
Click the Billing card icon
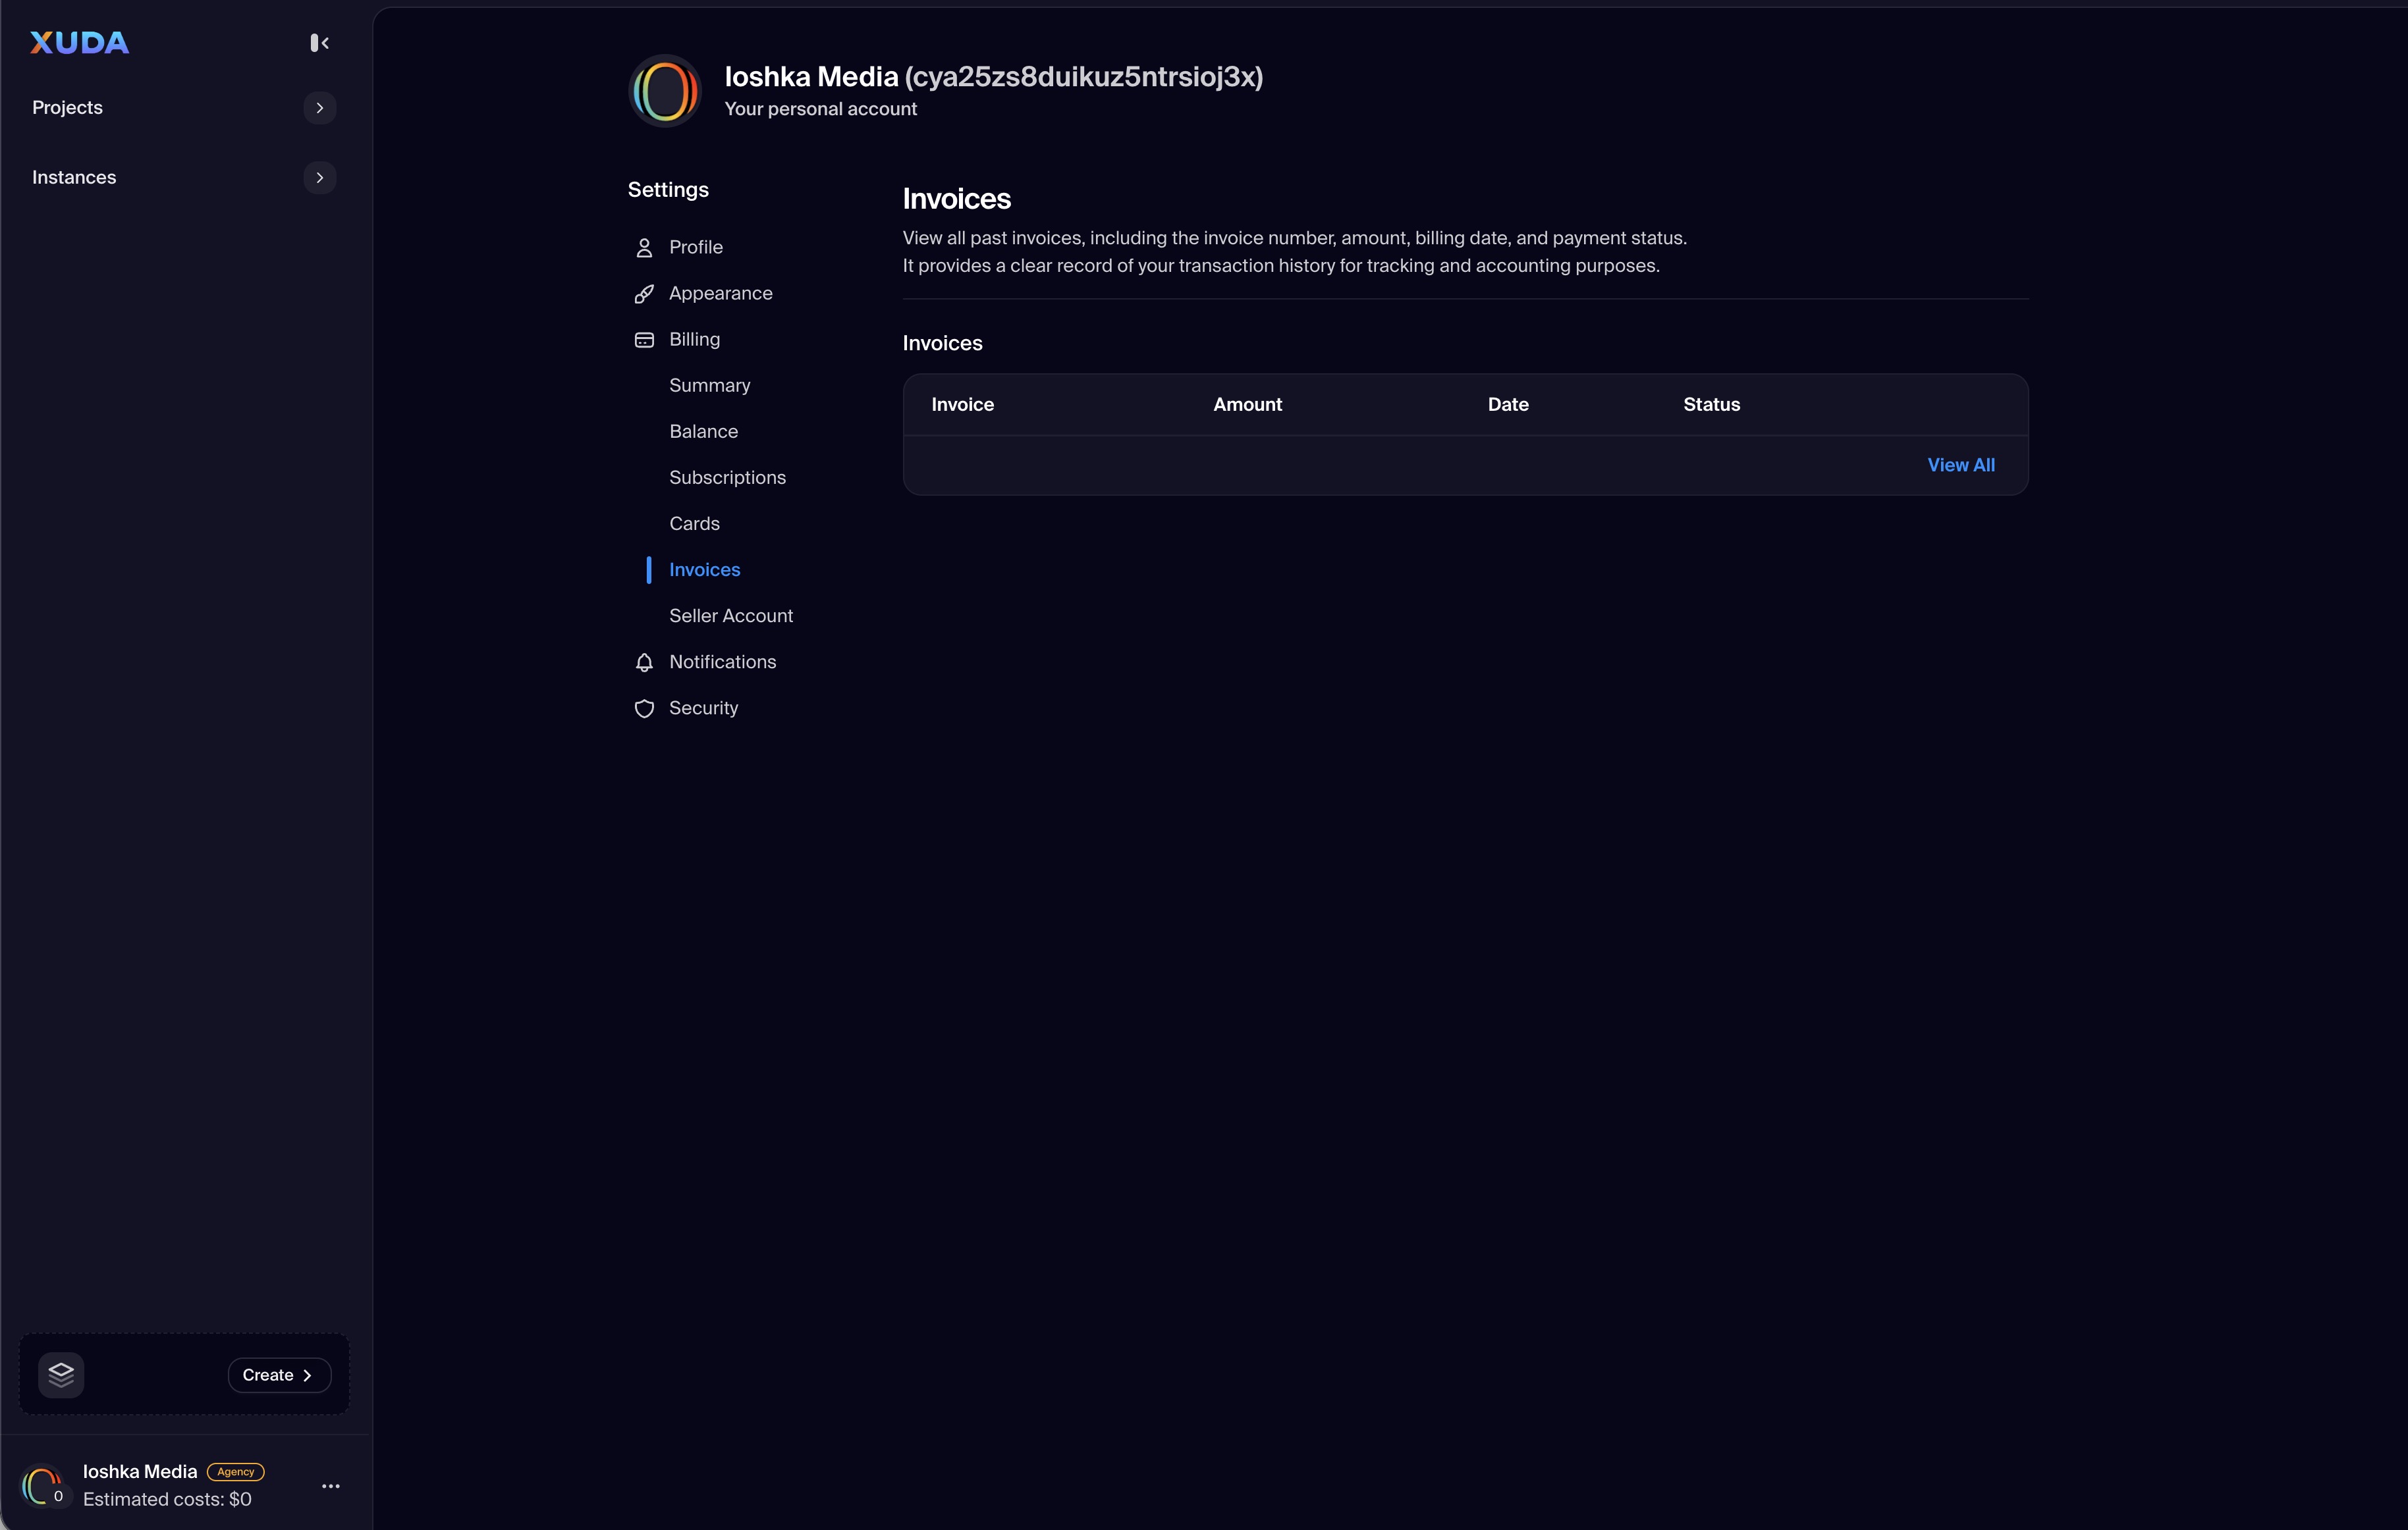tap(644, 340)
